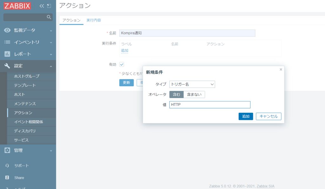This screenshot has width=325, height=189.
Task: Click the ZABBIX logo
Action: coord(17,5)
